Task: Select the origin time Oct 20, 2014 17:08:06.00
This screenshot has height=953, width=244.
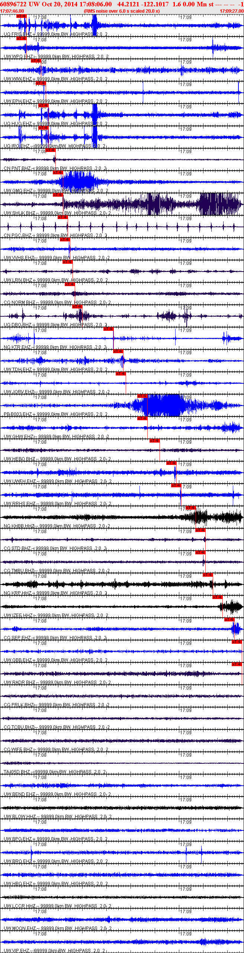Action: coord(77,4)
